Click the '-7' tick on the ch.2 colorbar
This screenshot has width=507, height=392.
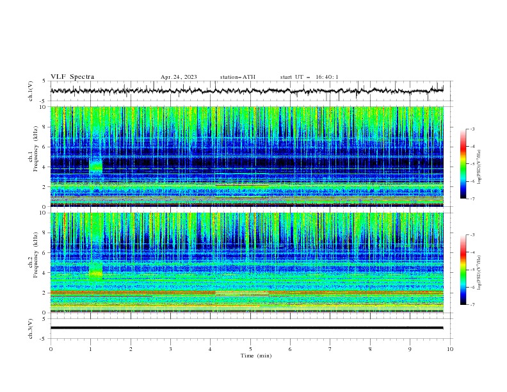coord(472,305)
